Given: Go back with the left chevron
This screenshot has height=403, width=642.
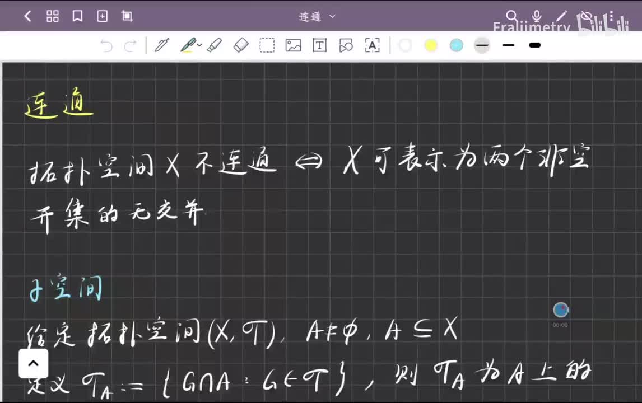Looking at the screenshot, I should [28, 16].
